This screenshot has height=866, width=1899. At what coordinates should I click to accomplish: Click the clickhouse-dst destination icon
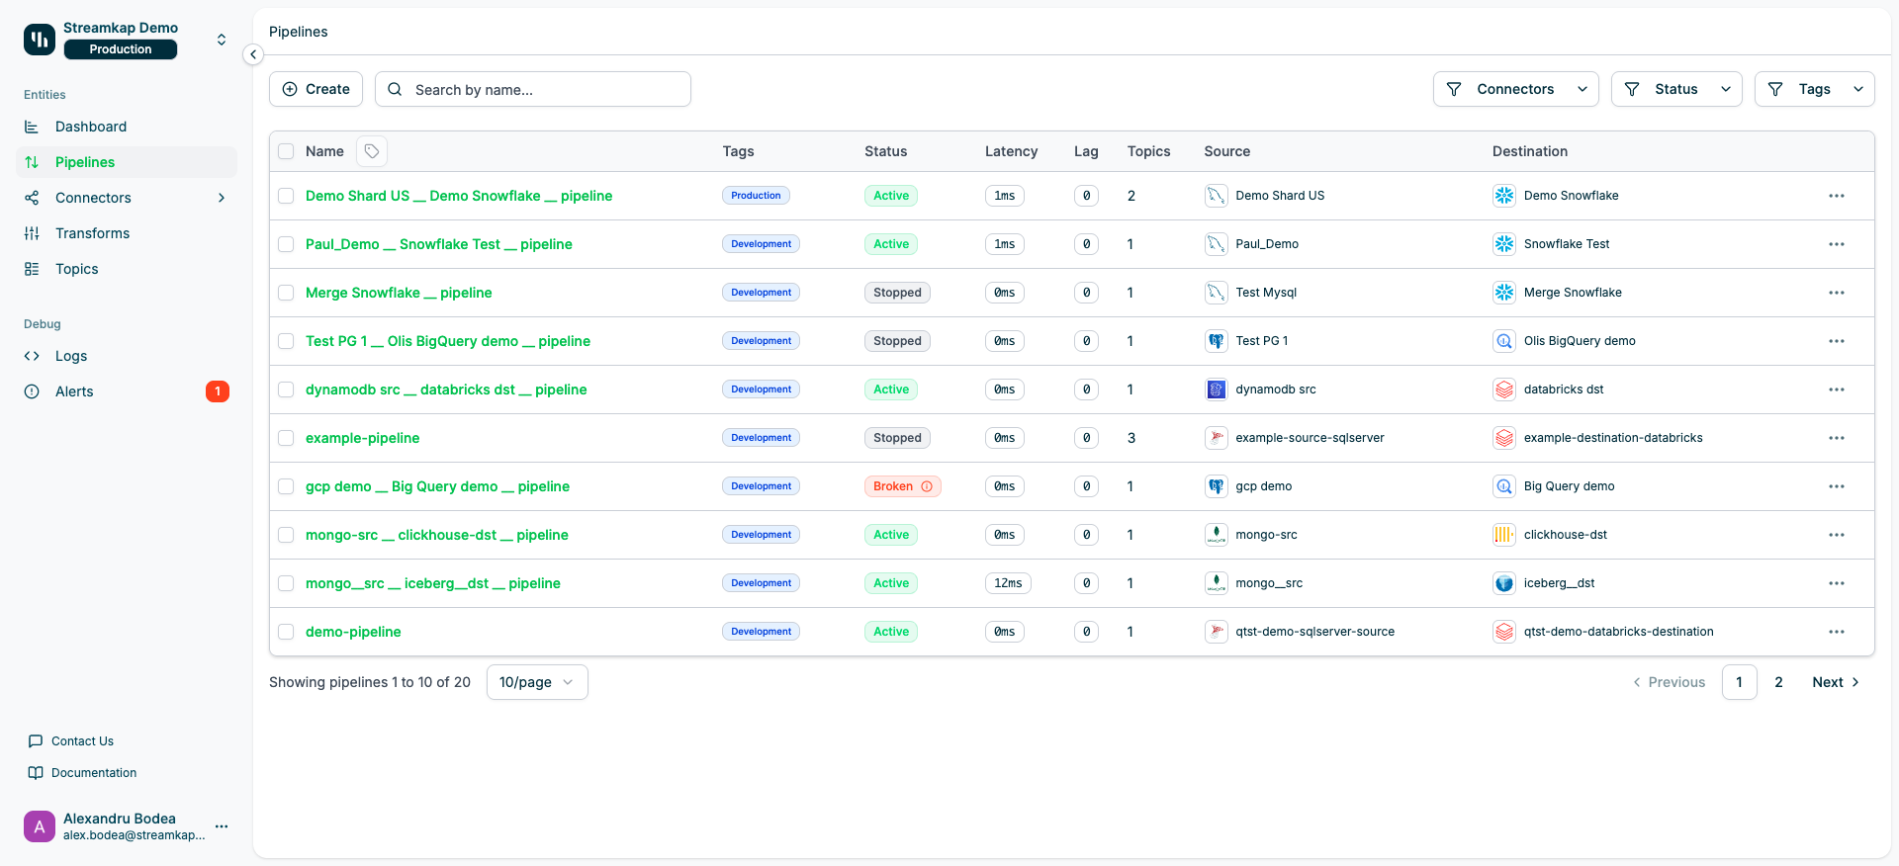pyautogui.click(x=1504, y=535)
